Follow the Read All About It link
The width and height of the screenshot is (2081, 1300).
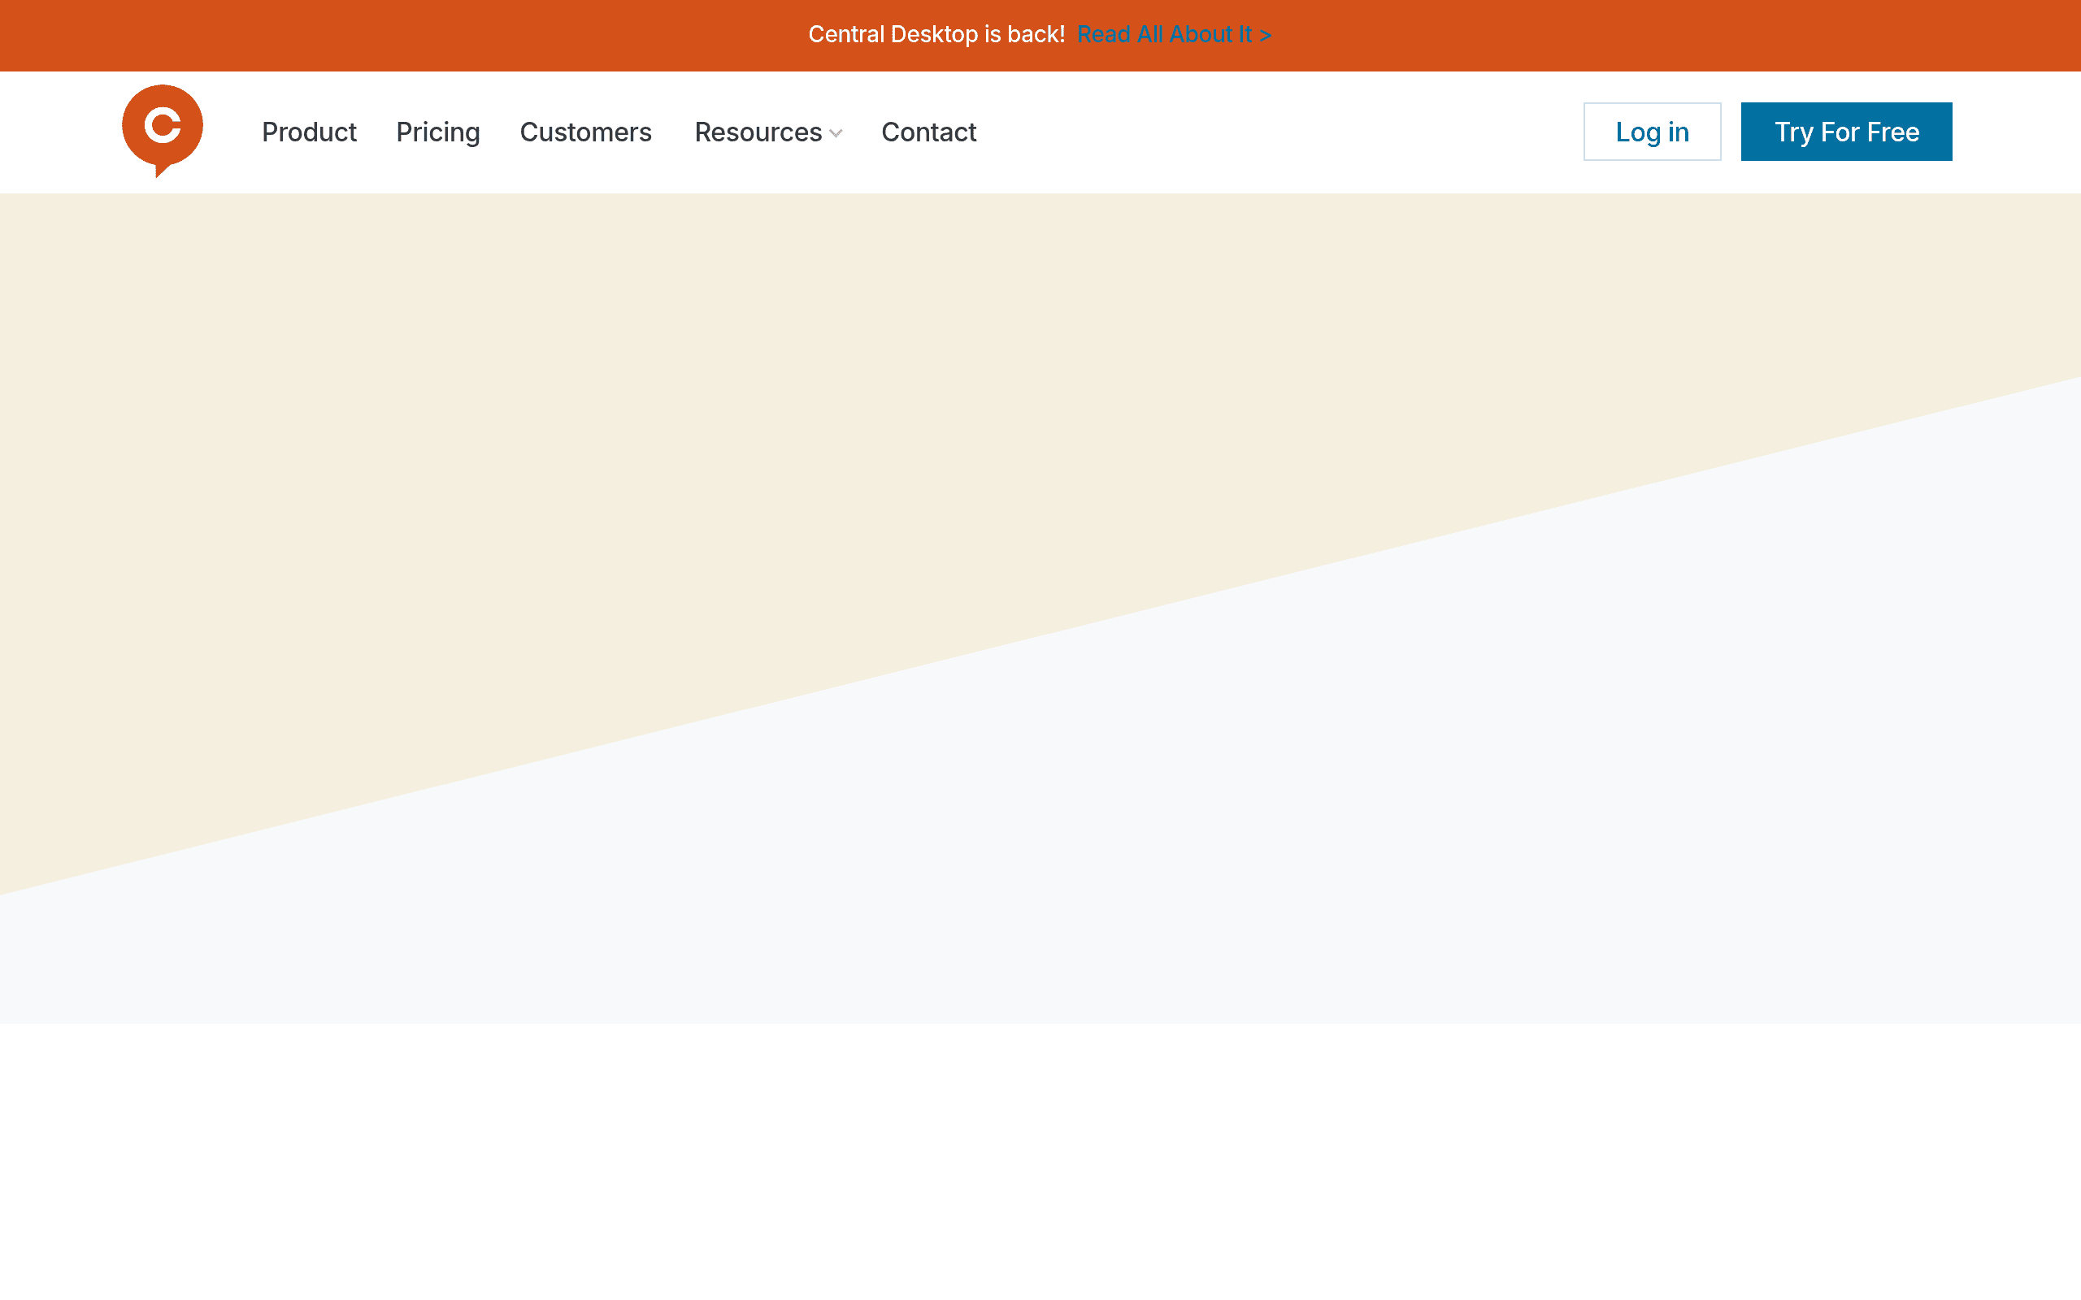[1174, 34]
